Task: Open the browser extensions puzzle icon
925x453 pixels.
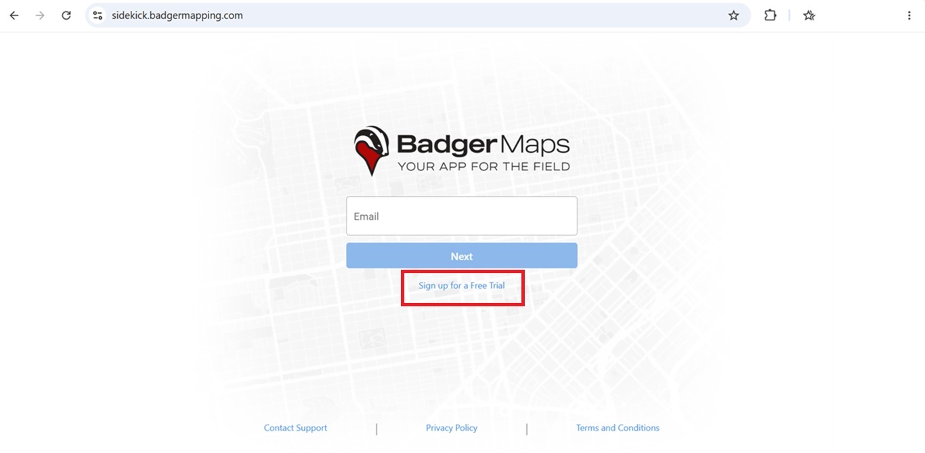Action: 770,16
